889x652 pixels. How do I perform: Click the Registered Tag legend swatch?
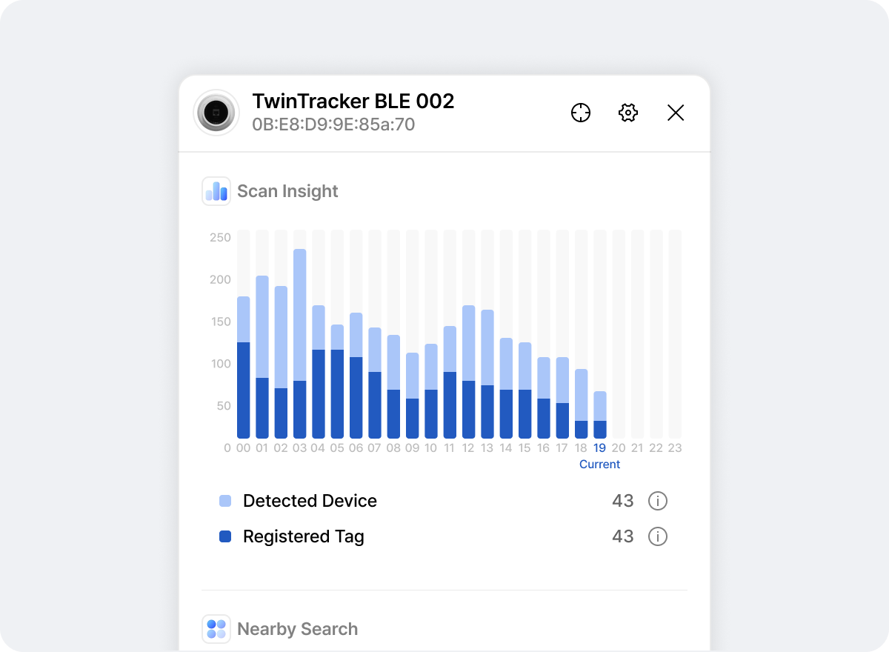click(x=226, y=536)
